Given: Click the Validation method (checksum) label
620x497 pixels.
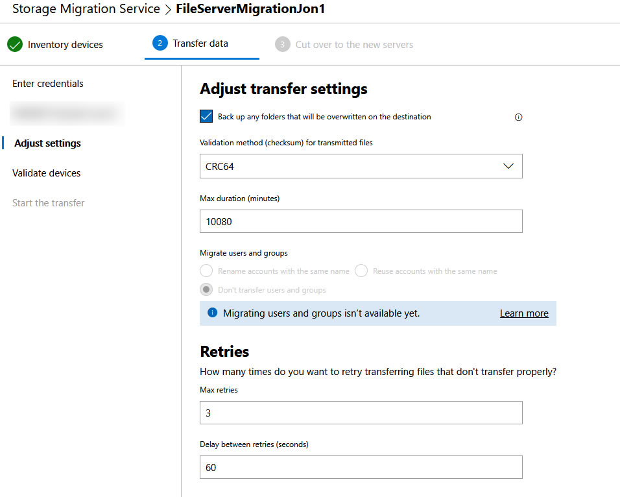Looking at the screenshot, I should coord(286,143).
